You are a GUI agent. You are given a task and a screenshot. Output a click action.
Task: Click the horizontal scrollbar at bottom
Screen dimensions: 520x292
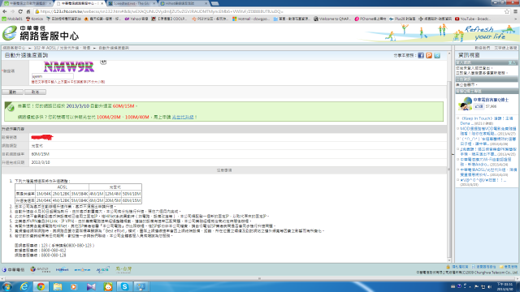coord(260,279)
